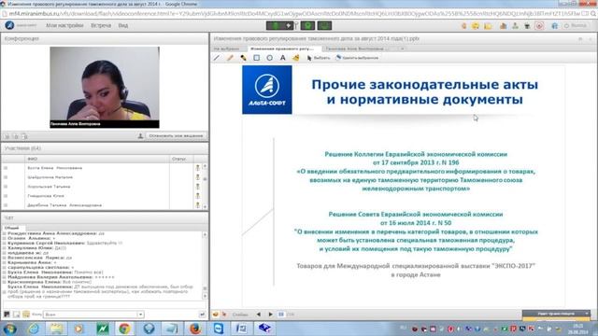598x336 pixels.
Task: Click the dark square icon below chat
Action: (x=7, y=315)
